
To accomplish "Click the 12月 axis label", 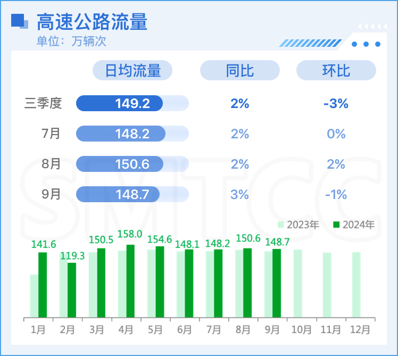I will point(360,330).
